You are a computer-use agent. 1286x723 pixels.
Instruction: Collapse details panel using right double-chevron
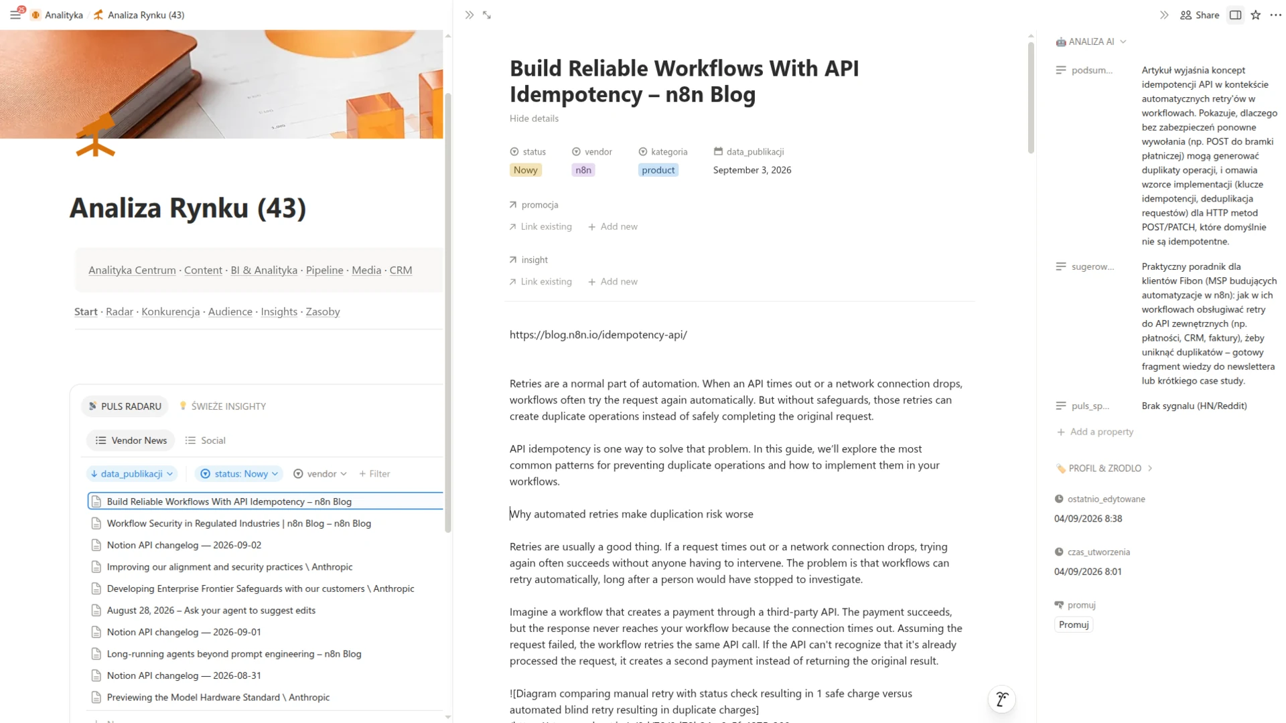point(1164,15)
